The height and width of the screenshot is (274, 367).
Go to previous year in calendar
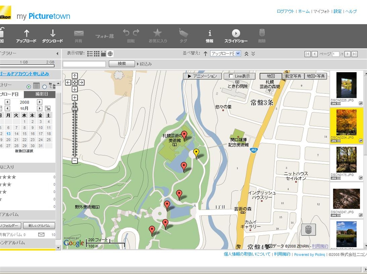point(8,102)
